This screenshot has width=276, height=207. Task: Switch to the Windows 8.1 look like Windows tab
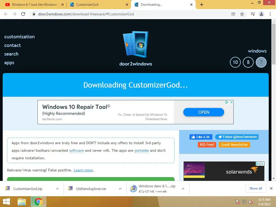click(34, 5)
